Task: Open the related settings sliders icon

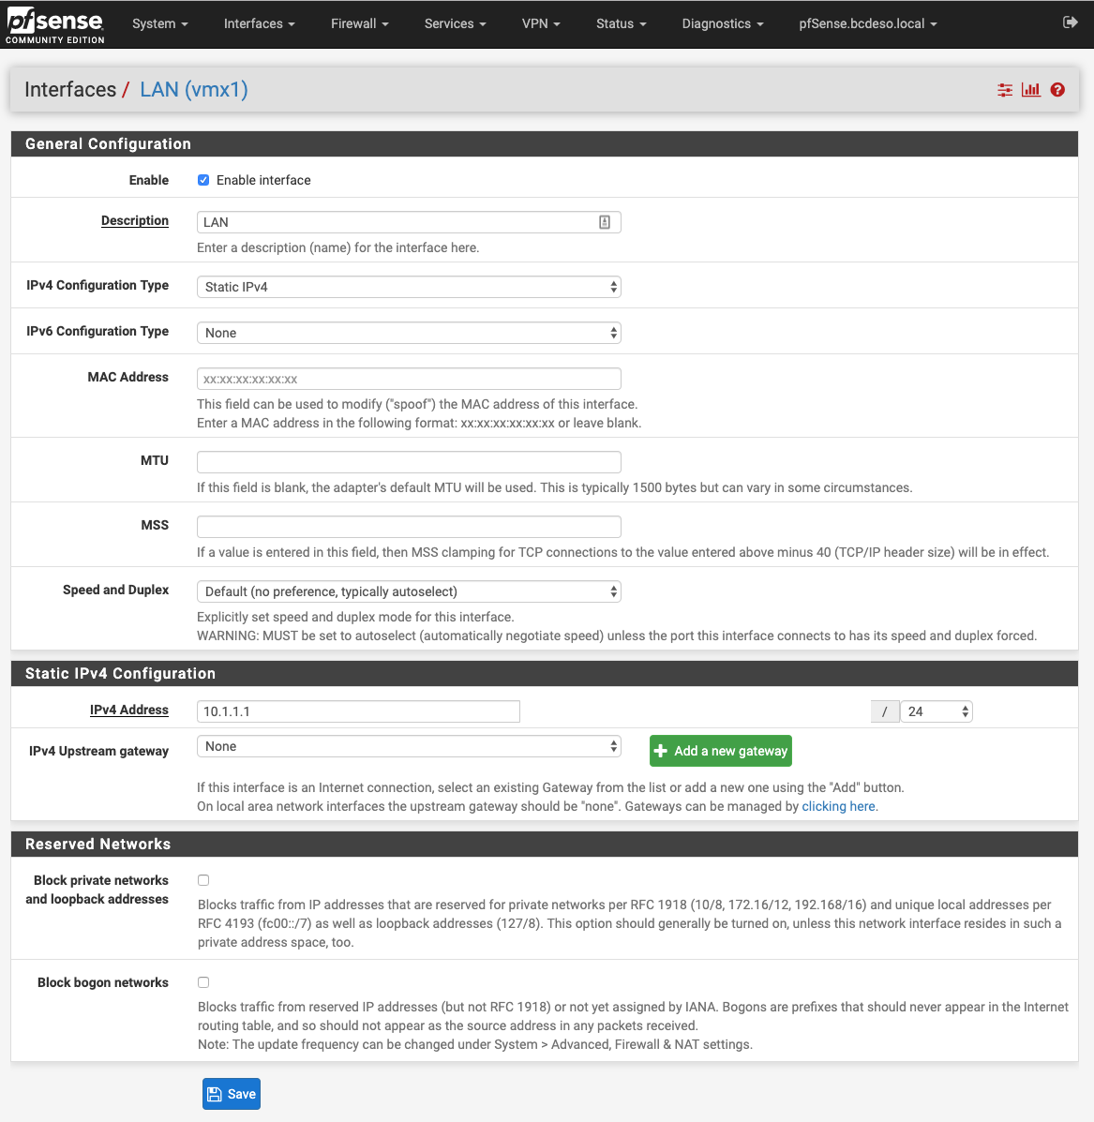Action: (1005, 89)
